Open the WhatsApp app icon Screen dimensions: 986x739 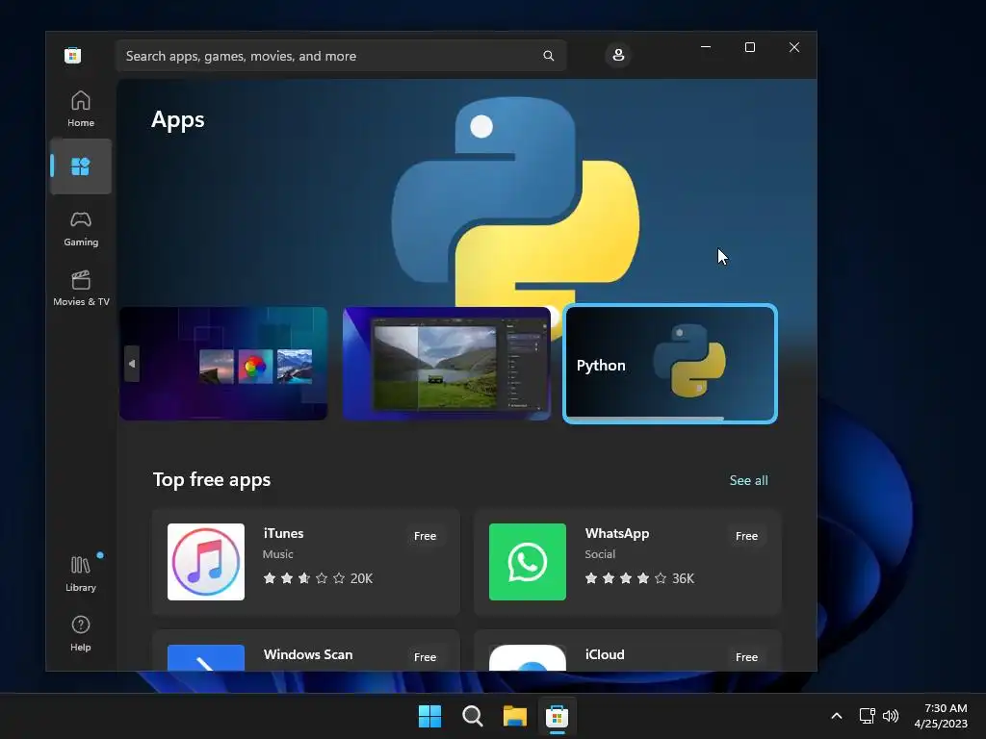click(528, 562)
